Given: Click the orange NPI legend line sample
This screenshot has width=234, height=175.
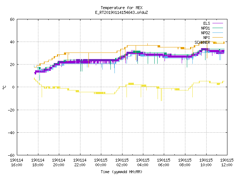Looking at the screenshot, I should pos(218,37).
